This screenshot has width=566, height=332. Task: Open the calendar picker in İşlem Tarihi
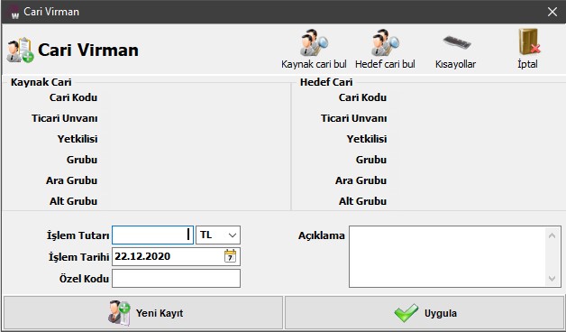coord(231,256)
